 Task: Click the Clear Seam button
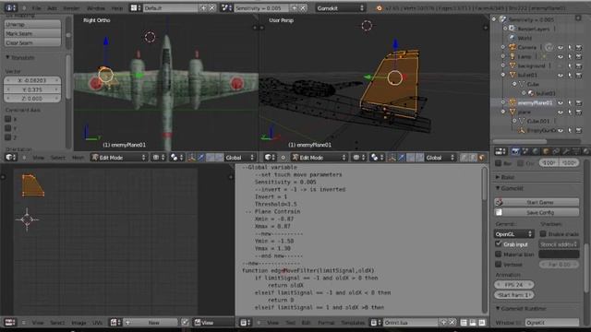coord(32,42)
